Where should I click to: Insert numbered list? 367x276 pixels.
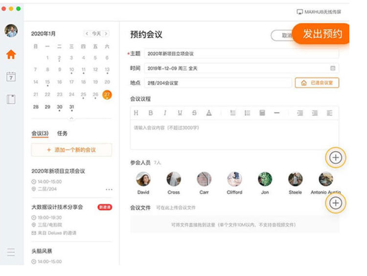point(232,113)
